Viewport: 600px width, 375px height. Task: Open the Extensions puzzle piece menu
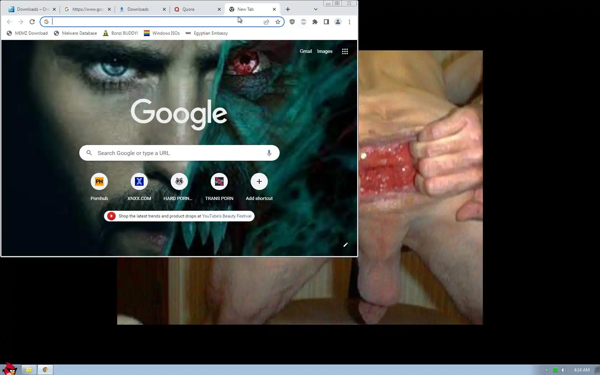(x=315, y=22)
